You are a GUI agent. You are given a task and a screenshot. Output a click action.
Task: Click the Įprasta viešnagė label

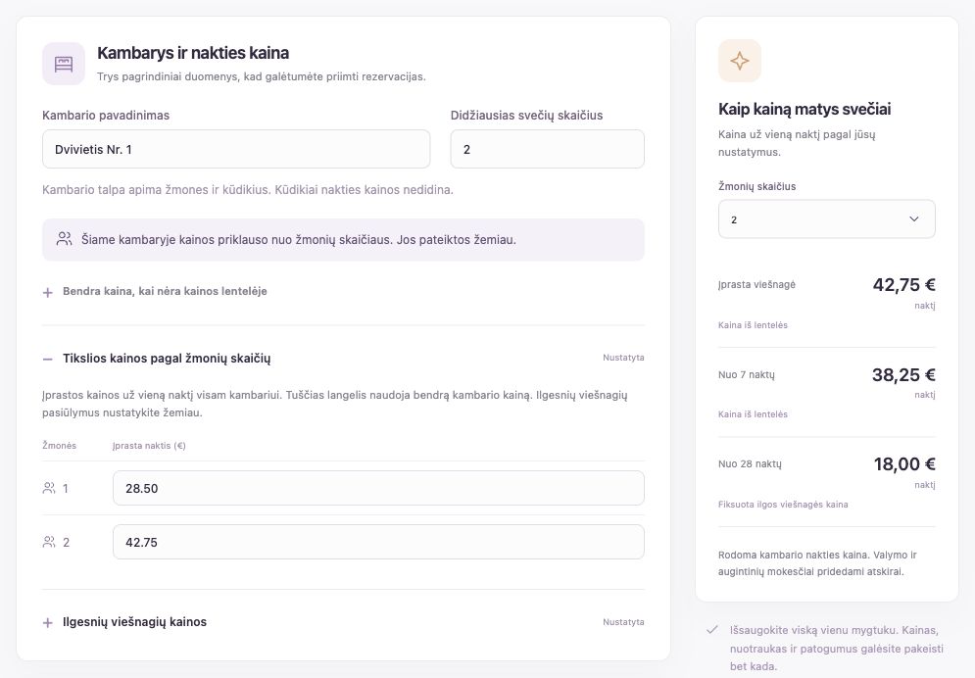(756, 285)
